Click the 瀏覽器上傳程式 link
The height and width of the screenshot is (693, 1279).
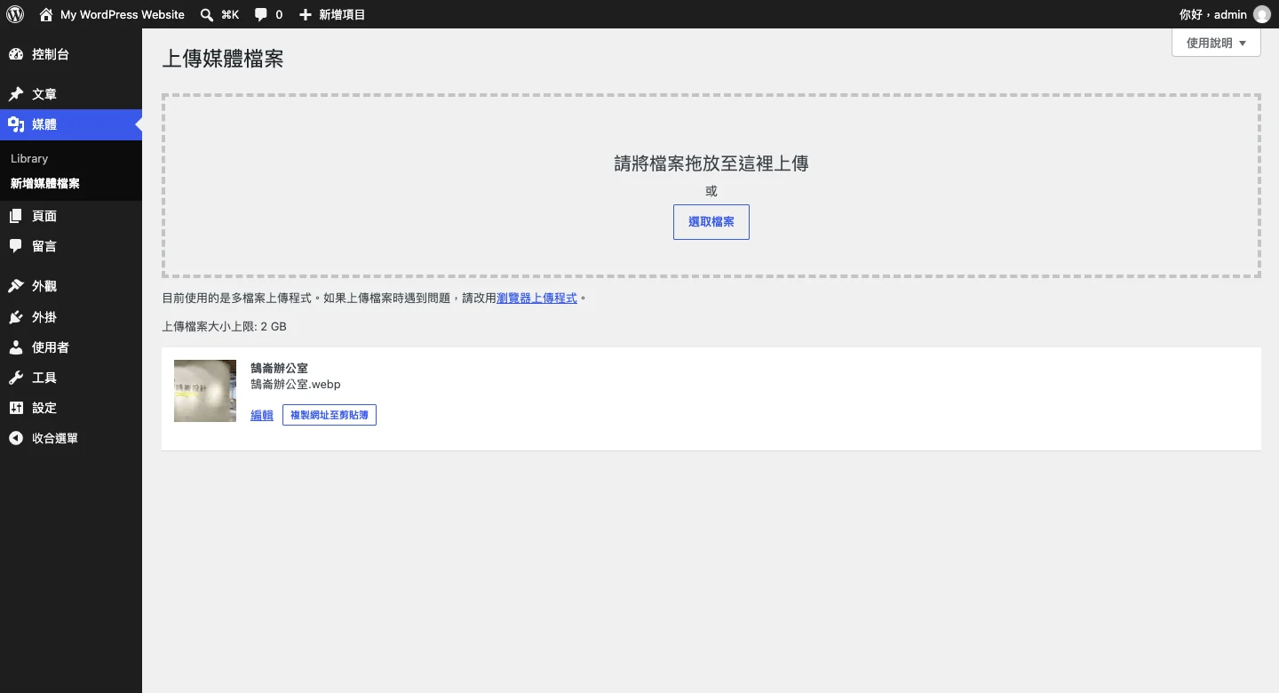coord(536,299)
